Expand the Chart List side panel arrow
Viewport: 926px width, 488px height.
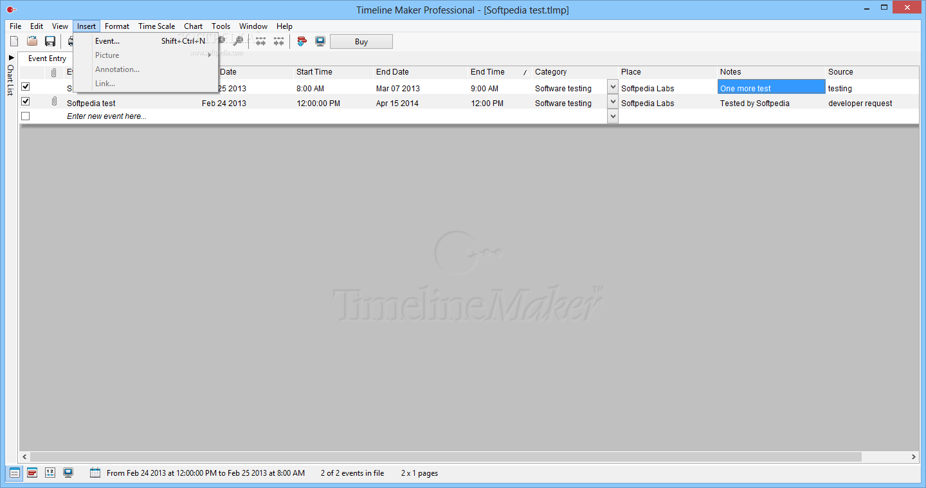11,58
